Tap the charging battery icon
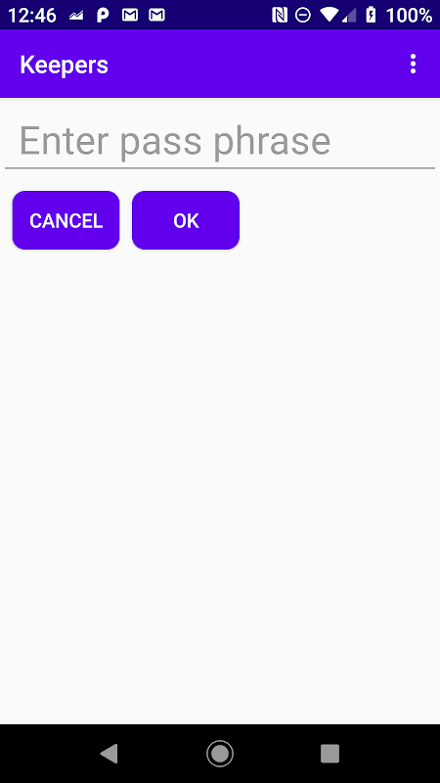Image resolution: width=440 pixels, height=783 pixels. coord(371,15)
